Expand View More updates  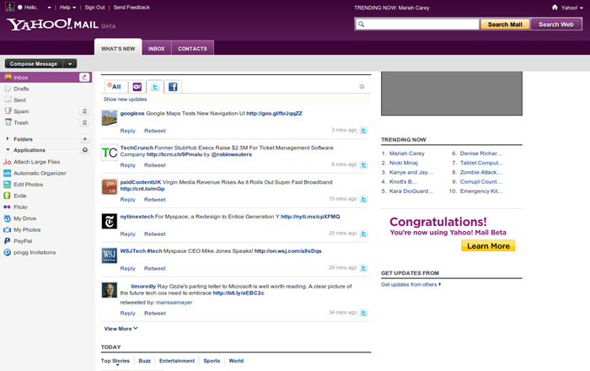point(121,329)
